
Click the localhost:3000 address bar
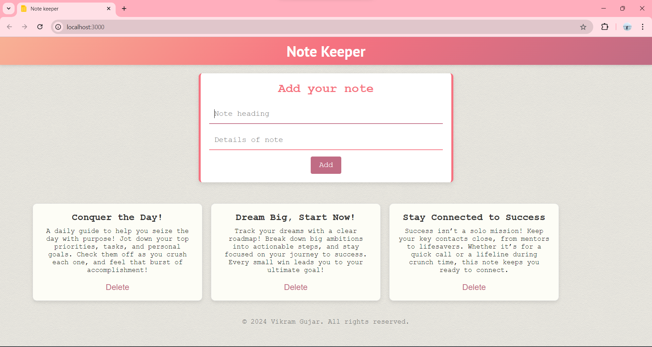[306, 27]
